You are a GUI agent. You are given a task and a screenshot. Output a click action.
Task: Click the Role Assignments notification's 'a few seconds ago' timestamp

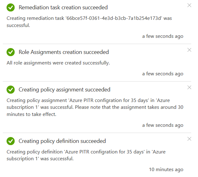coord(163,74)
